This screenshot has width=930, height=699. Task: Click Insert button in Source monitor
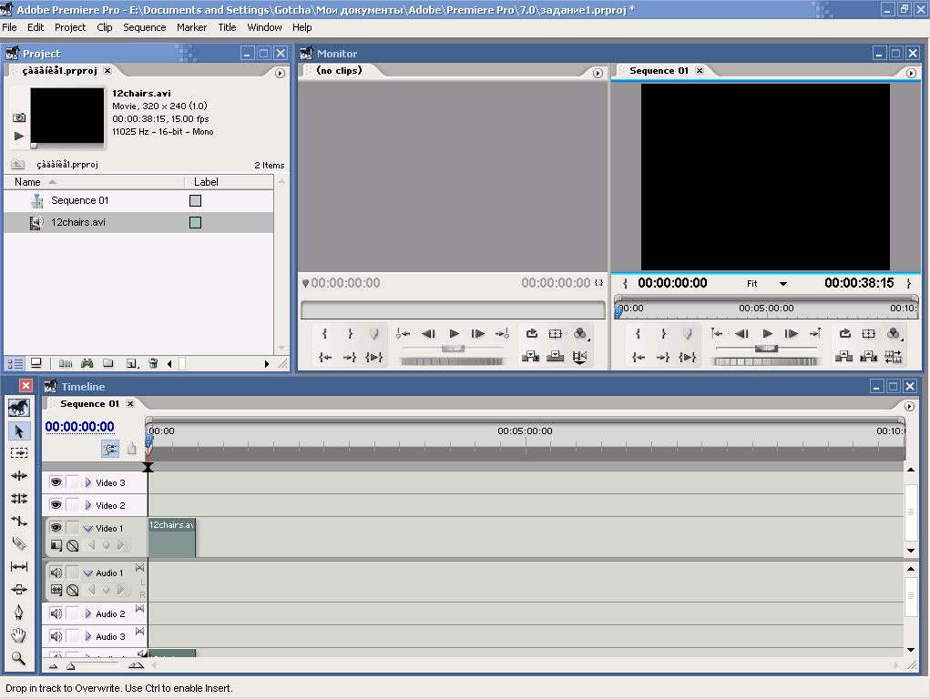pyautogui.click(x=530, y=356)
